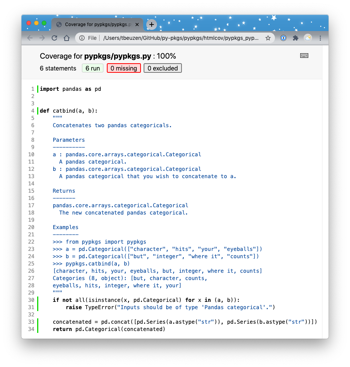Click the '6 statements' text
350x367 pixels.
pos(58,68)
